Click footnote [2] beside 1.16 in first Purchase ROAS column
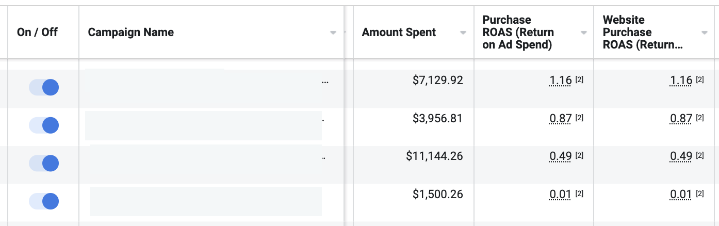This screenshot has height=226, width=719. 579,80
